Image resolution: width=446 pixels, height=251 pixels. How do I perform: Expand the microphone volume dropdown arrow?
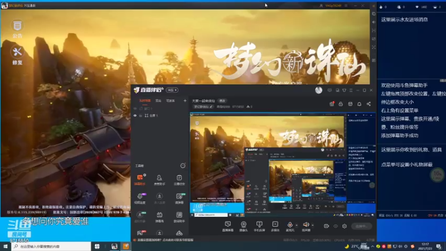[x=297, y=225]
